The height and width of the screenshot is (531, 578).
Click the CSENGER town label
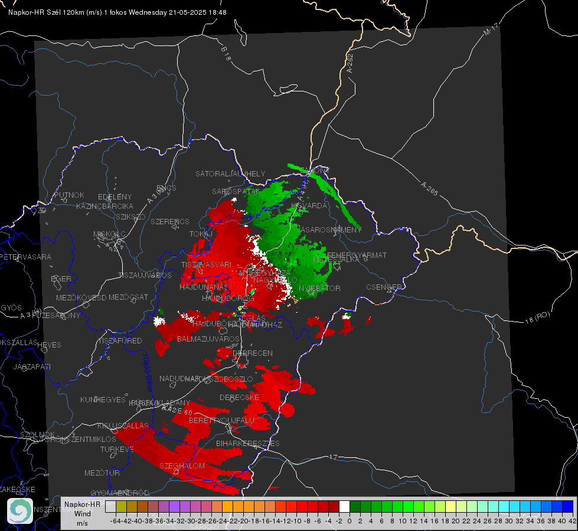[x=384, y=287]
